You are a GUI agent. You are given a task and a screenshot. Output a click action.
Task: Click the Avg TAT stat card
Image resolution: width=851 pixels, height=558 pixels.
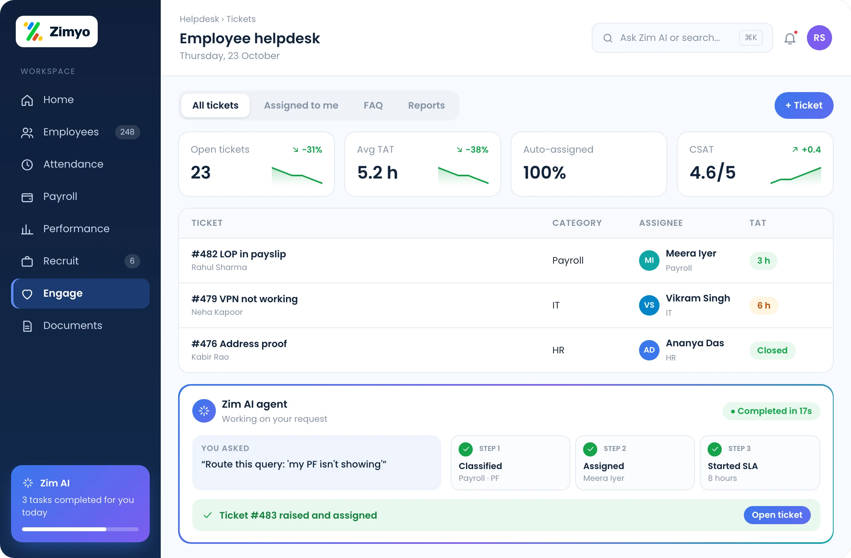423,164
